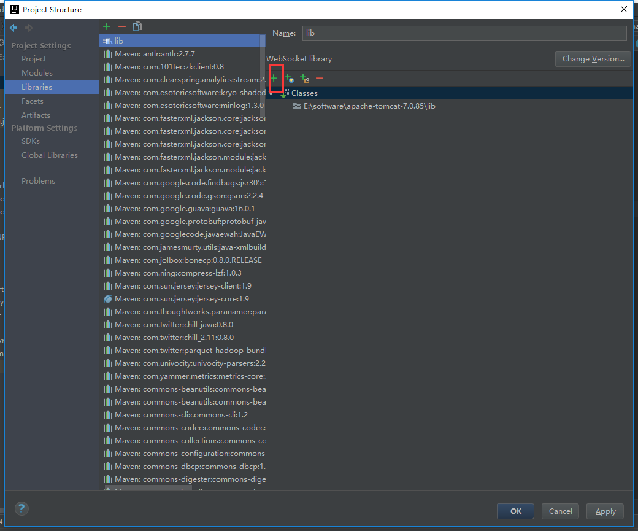638x531 pixels.
Task: Open SDKs platform settings
Action: click(x=31, y=141)
